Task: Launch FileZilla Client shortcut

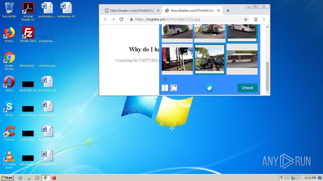Action: (28, 35)
